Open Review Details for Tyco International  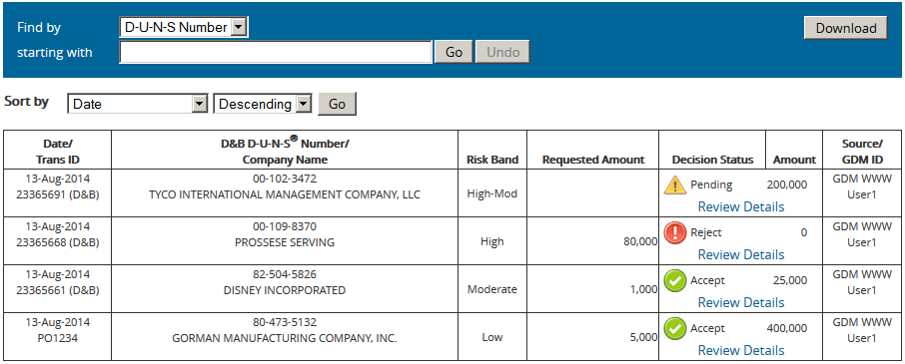coord(741,206)
